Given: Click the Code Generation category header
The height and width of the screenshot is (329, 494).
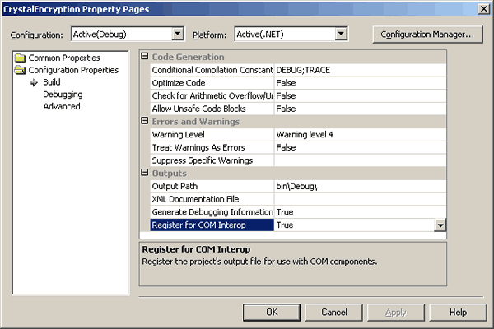Looking at the screenshot, I should pos(188,57).
